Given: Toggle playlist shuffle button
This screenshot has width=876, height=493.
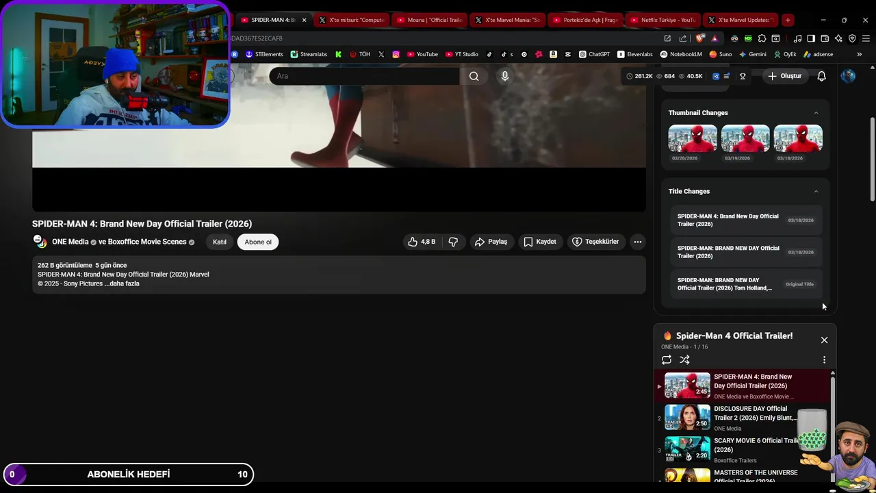Looking at the screenshot, I should point(684,360).
